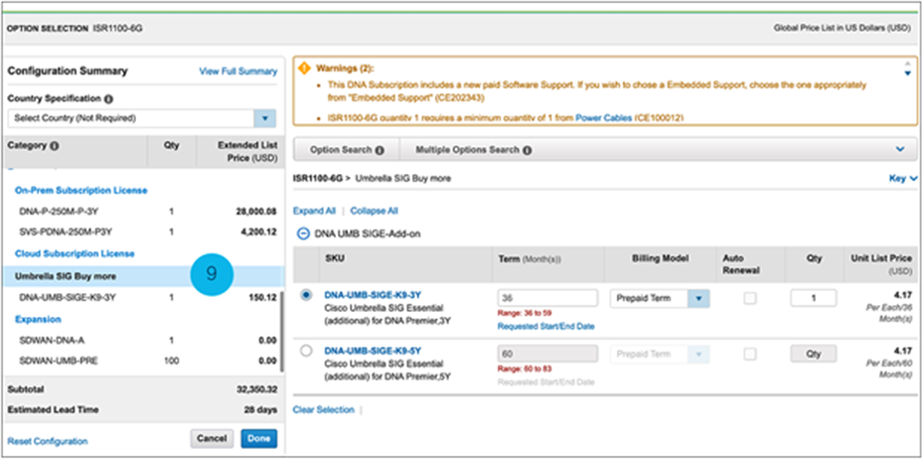Click the Billing Model column header
The image size is (923, 459).
[x=660, y=258]
